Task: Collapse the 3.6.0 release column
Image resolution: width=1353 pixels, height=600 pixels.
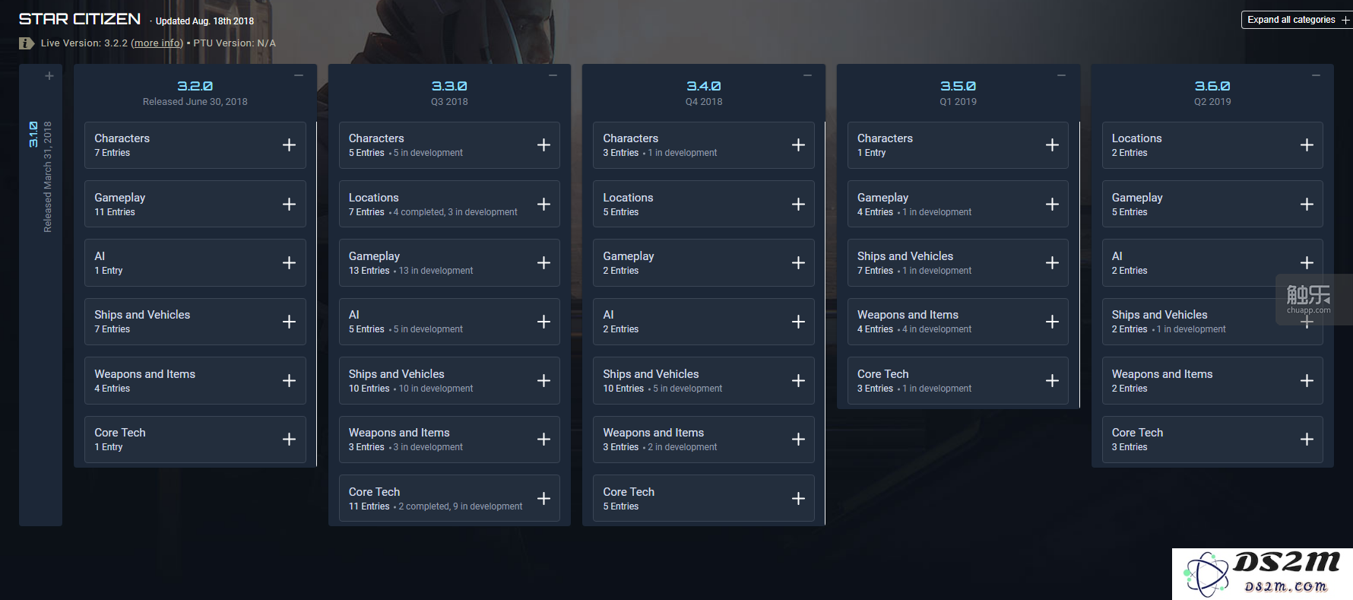Action: click(x=1316, y=75)
